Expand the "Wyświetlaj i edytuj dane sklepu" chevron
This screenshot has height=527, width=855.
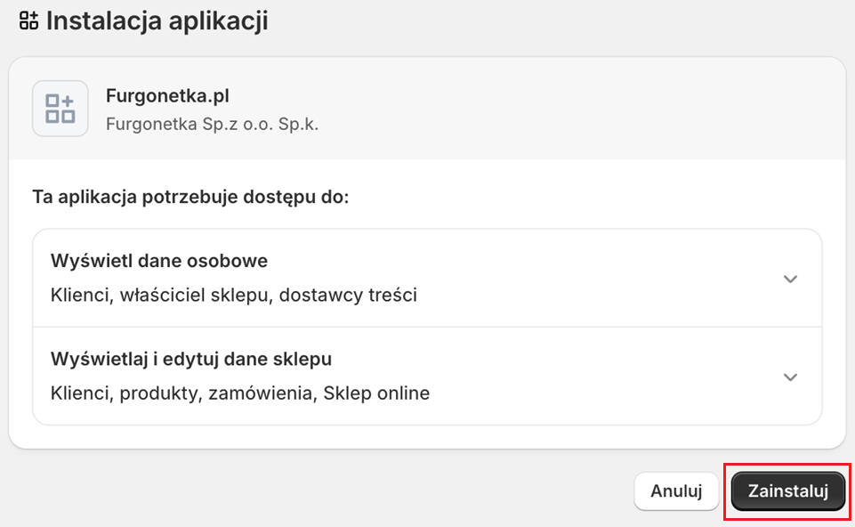tap(790, 377)
